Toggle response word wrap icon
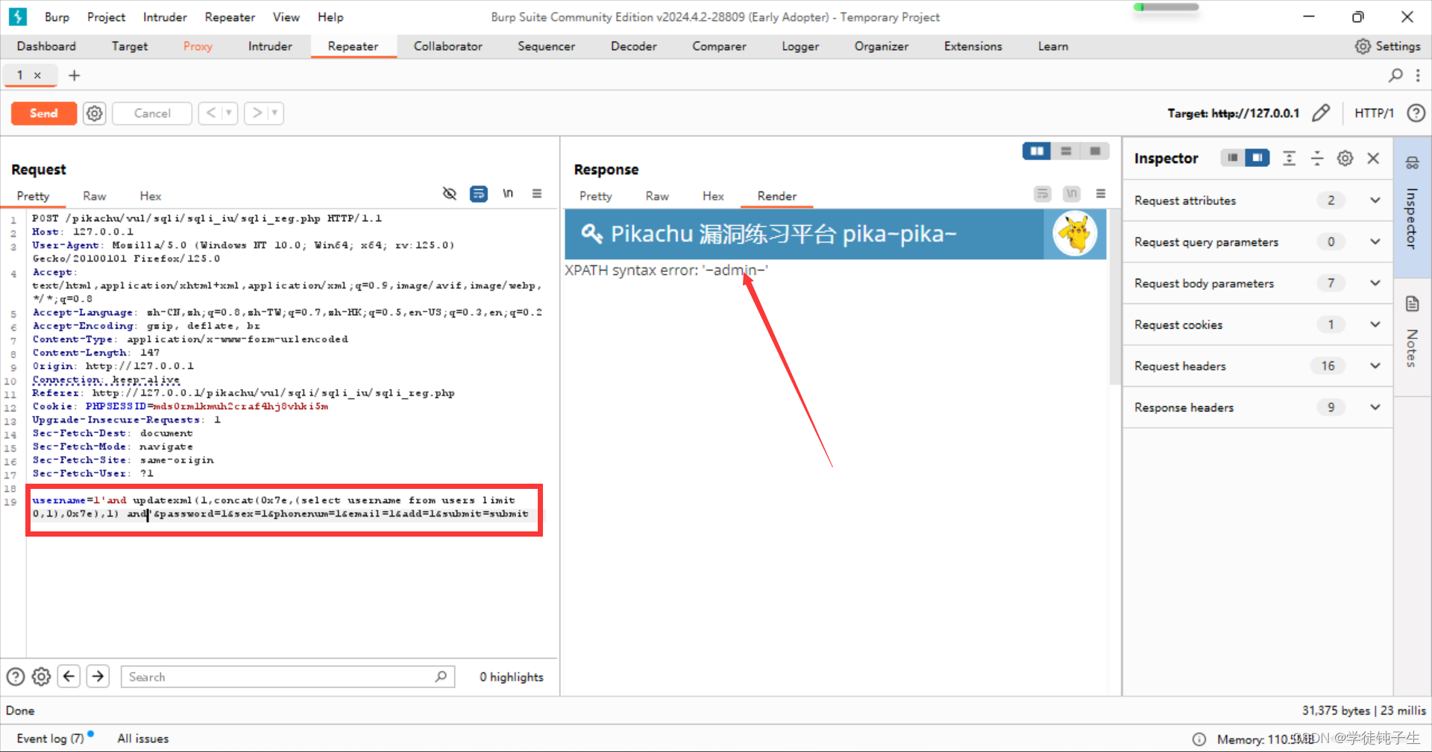Viewport: 1432px width, 752px height. 1043,194
